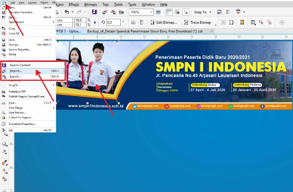
Task: Open the Bitmaps menu
Action: click(x=90, y=5)
